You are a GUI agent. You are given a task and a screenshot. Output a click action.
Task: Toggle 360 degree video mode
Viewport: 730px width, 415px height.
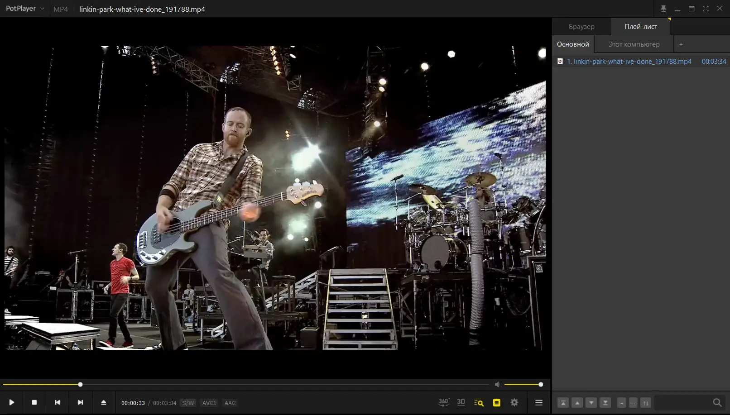(444, 402)
